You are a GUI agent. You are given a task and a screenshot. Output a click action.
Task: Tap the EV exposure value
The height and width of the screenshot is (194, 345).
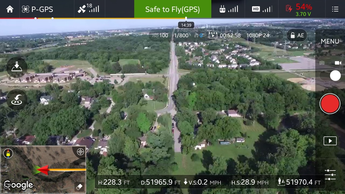tap(198, 35)
